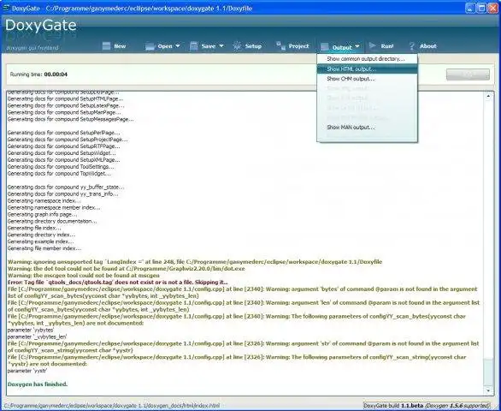This screenshot has width=501, height=411.
Task: Click 'Generating directory index...' line
Action: (42, 235)
